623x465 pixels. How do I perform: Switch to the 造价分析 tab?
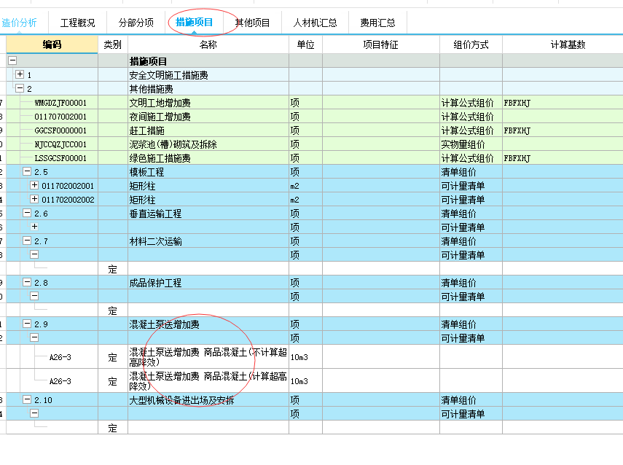click(19, 23)
